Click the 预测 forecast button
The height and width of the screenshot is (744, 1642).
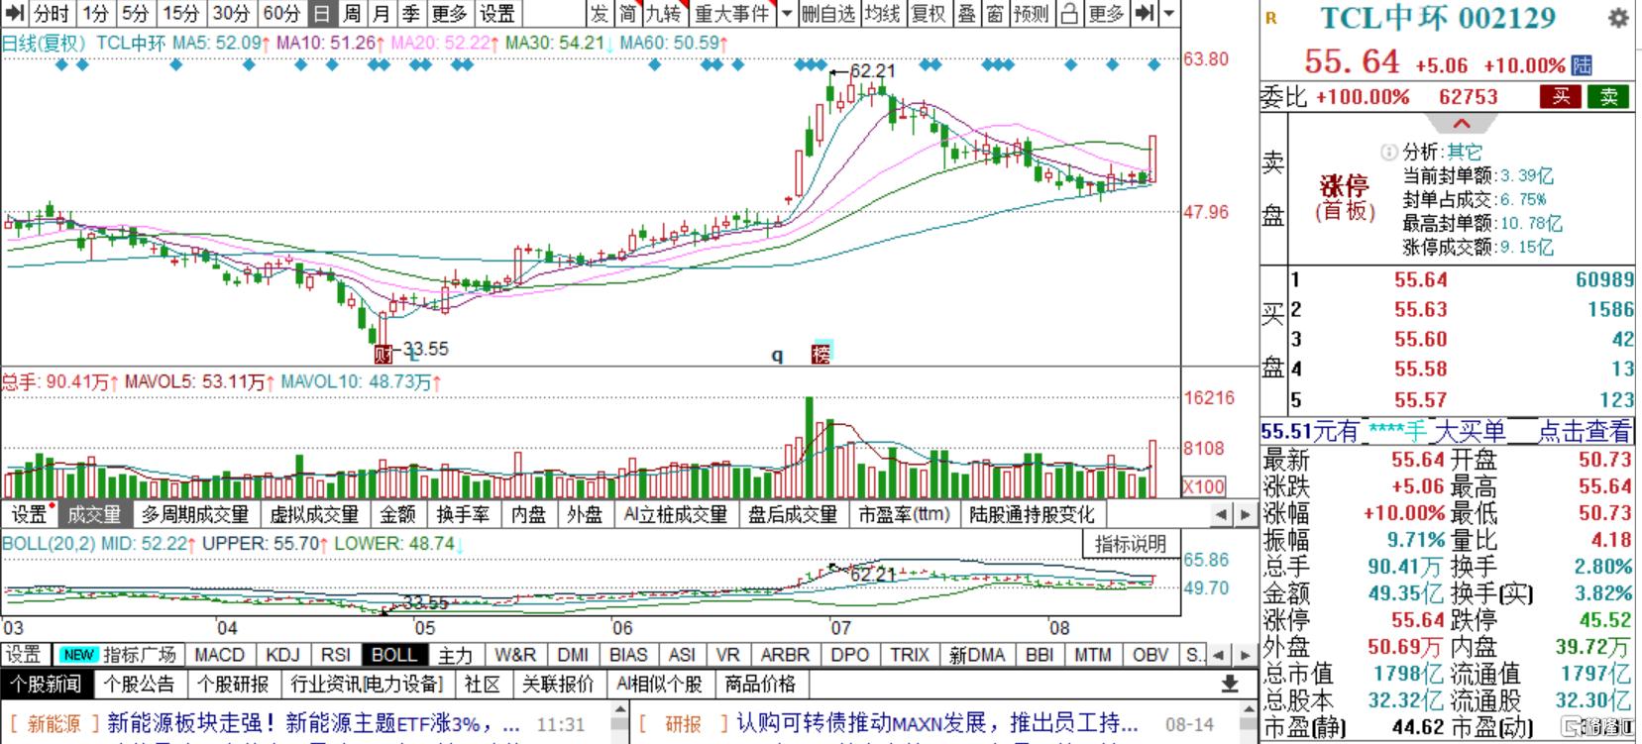(1031, 13)
